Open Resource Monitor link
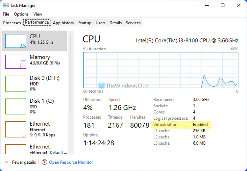247x171 pixels. tap(71, 162)
